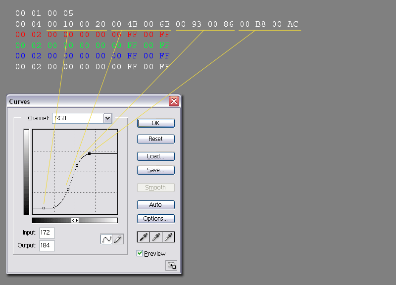This screenshot has height=285, width=396.
Task: Click the Reset button
Action: pyautogui.click(x=155, y=139)
